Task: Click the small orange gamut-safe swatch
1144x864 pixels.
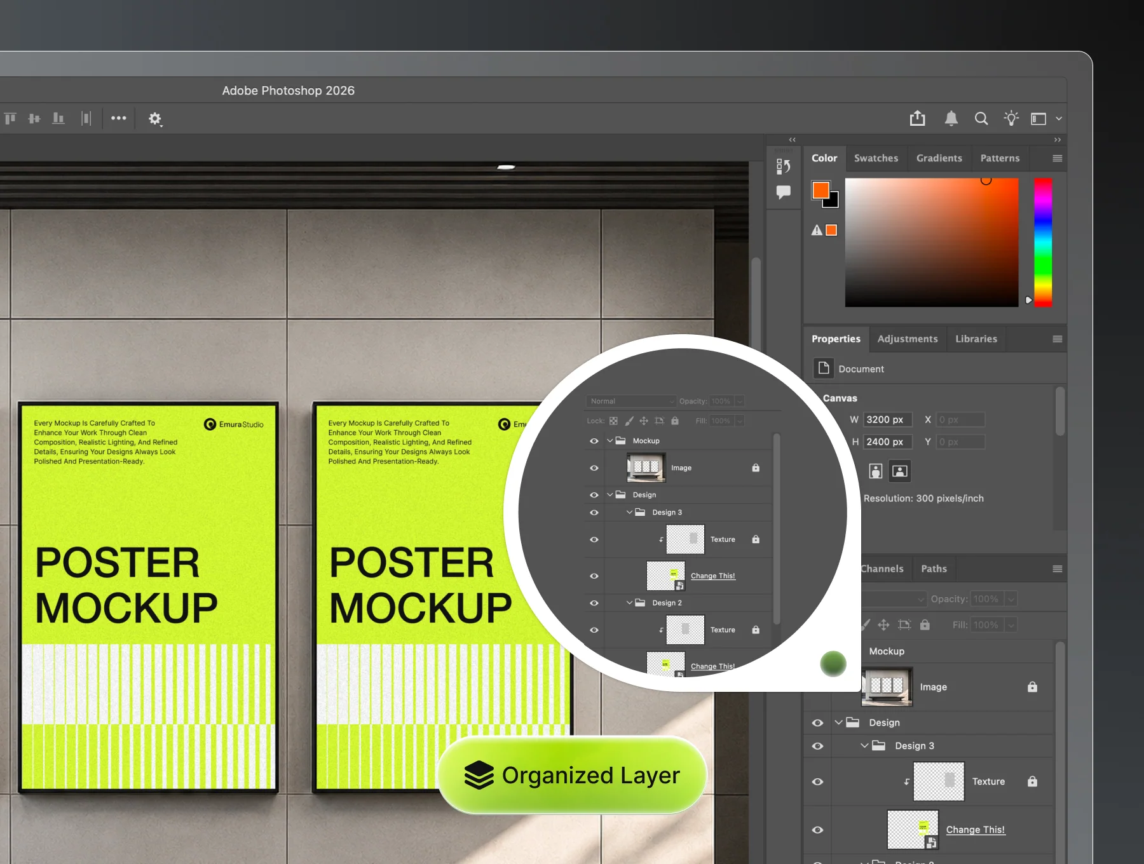Action: coord(831,230)
